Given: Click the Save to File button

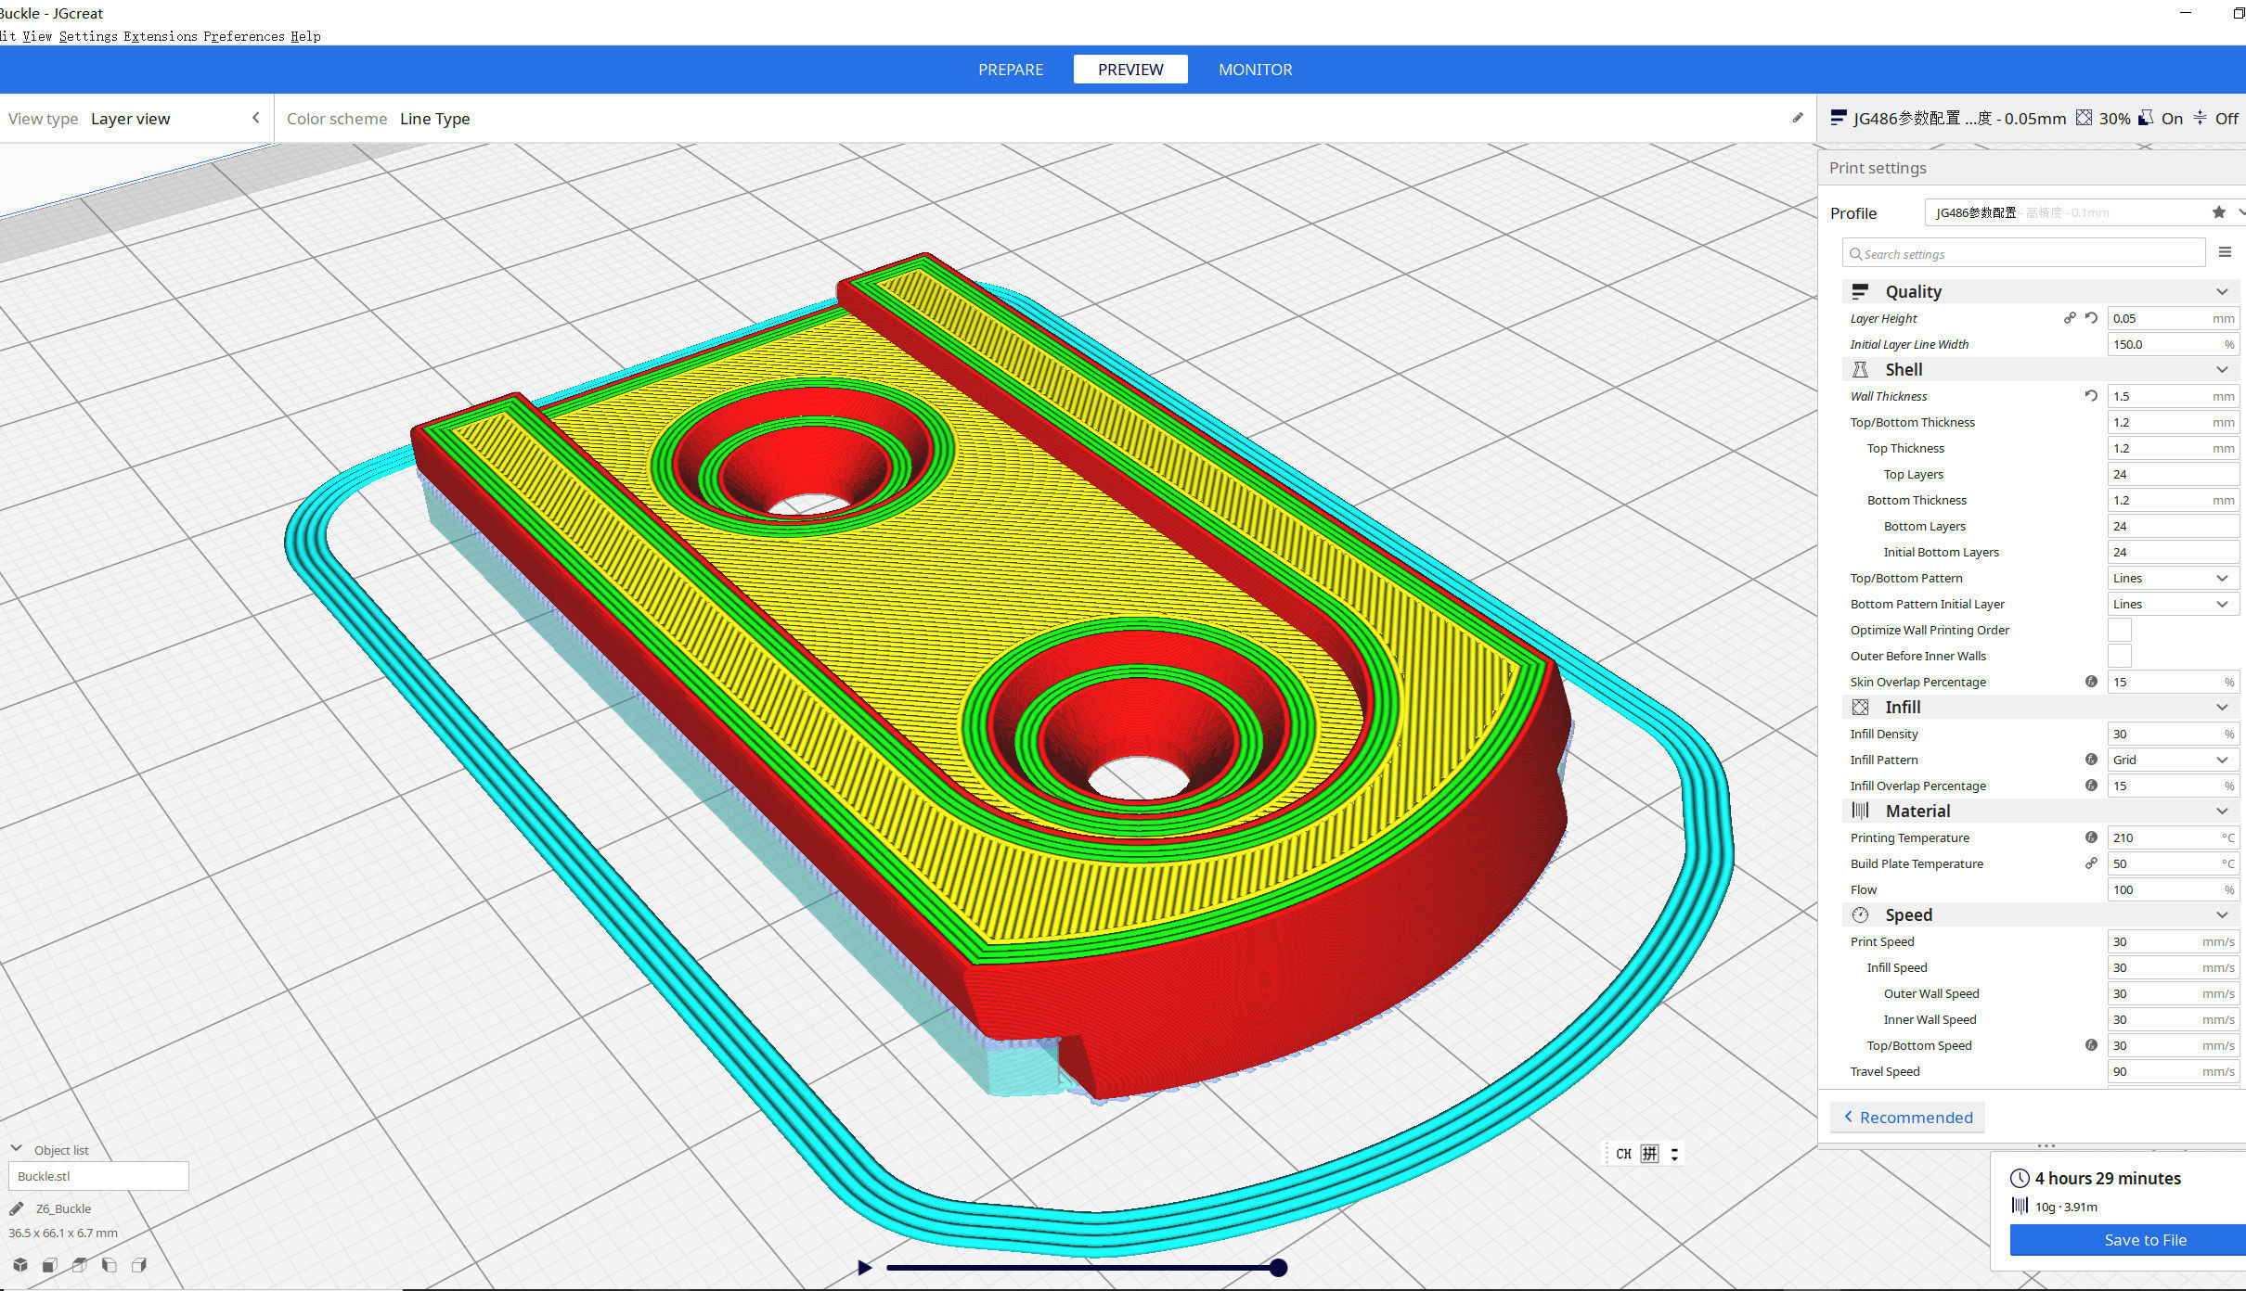Looking at the screenshot, I should pyautogui.click(x=2144, y=1240).
